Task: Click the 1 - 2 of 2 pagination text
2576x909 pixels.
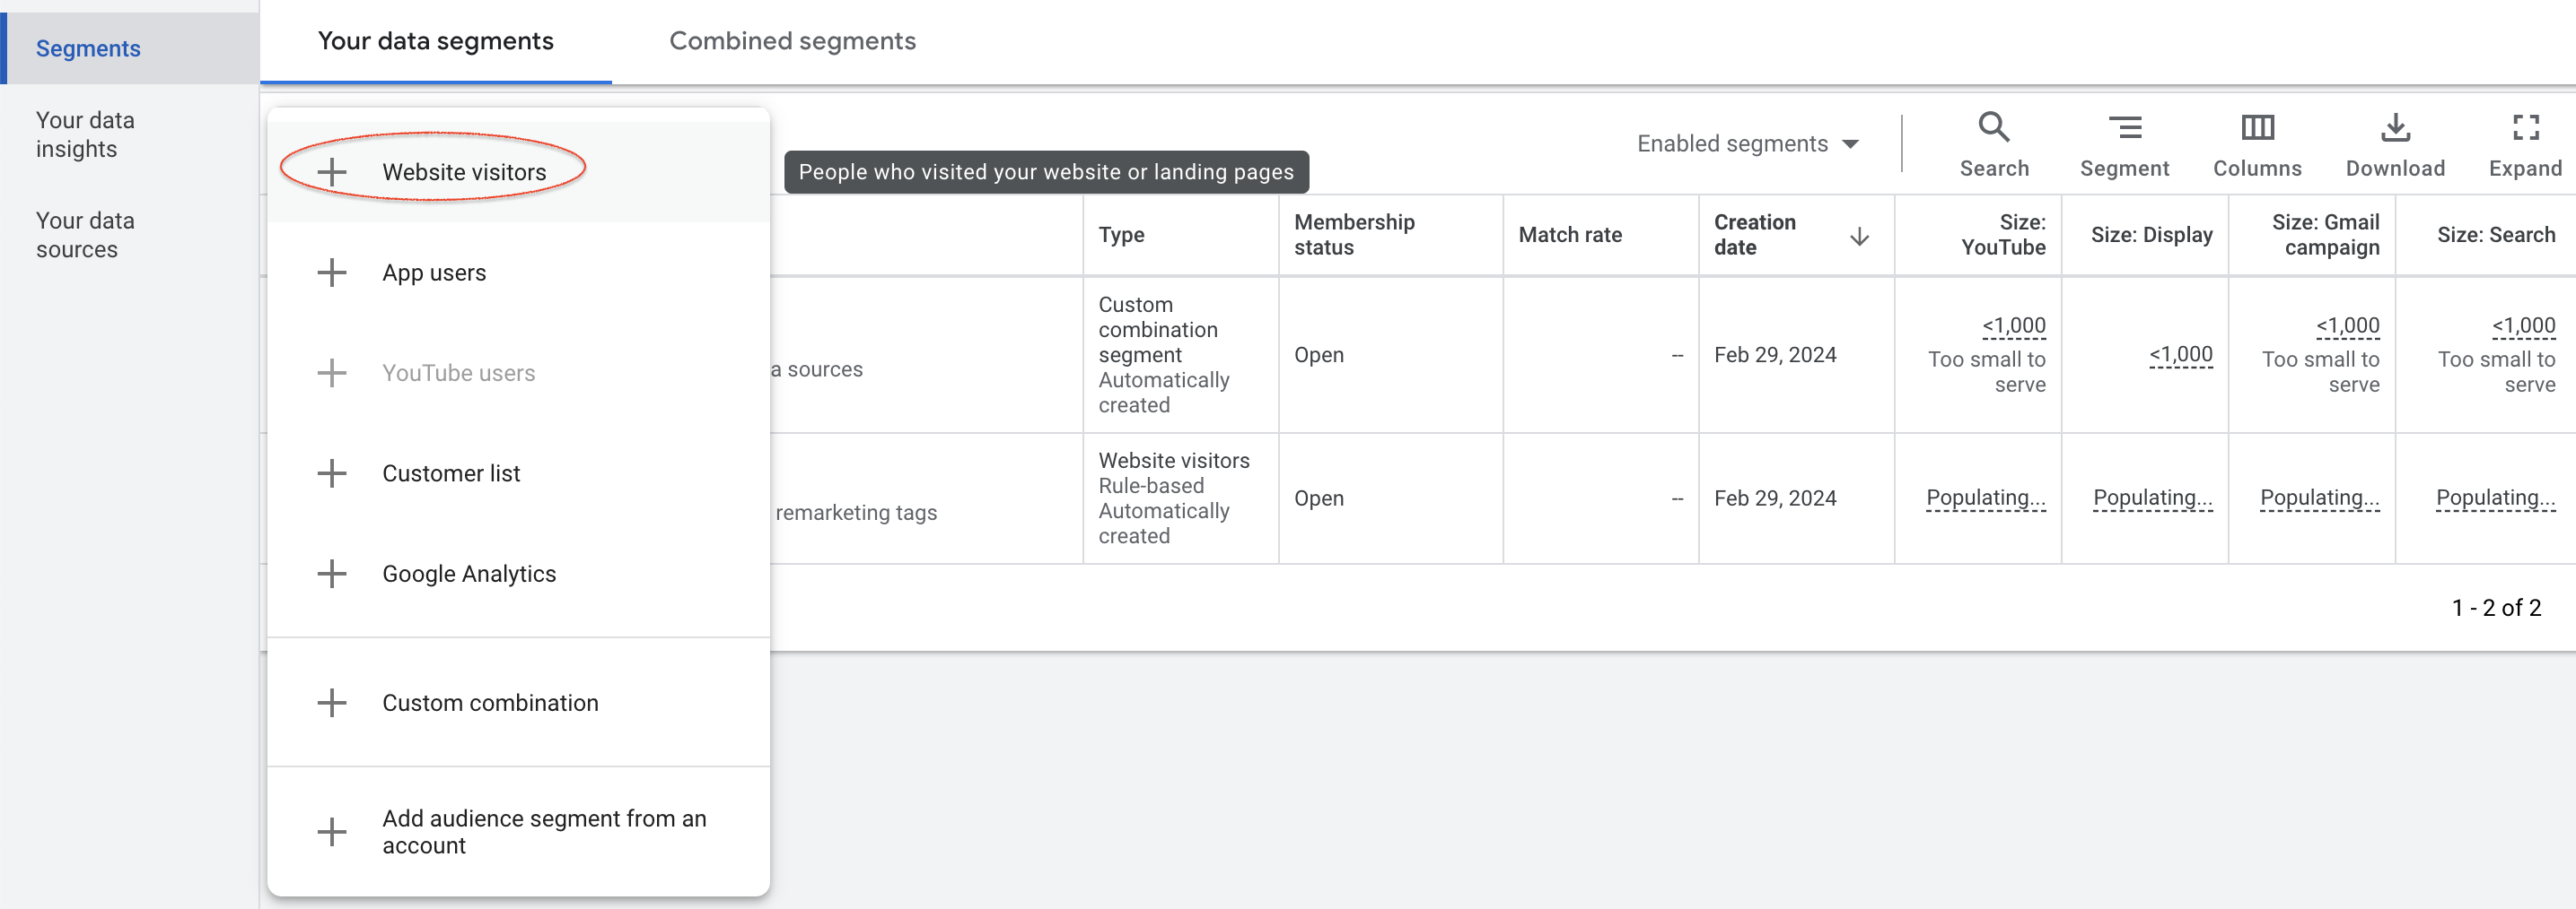Action: click(x=2495, y=607)
